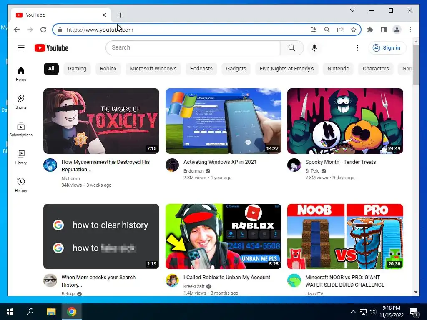
Task: Click the magnifier search button
Action: pos(291,48)
